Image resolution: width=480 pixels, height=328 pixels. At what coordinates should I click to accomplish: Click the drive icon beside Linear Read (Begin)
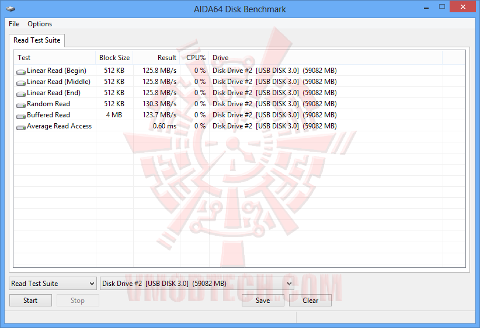21,72
